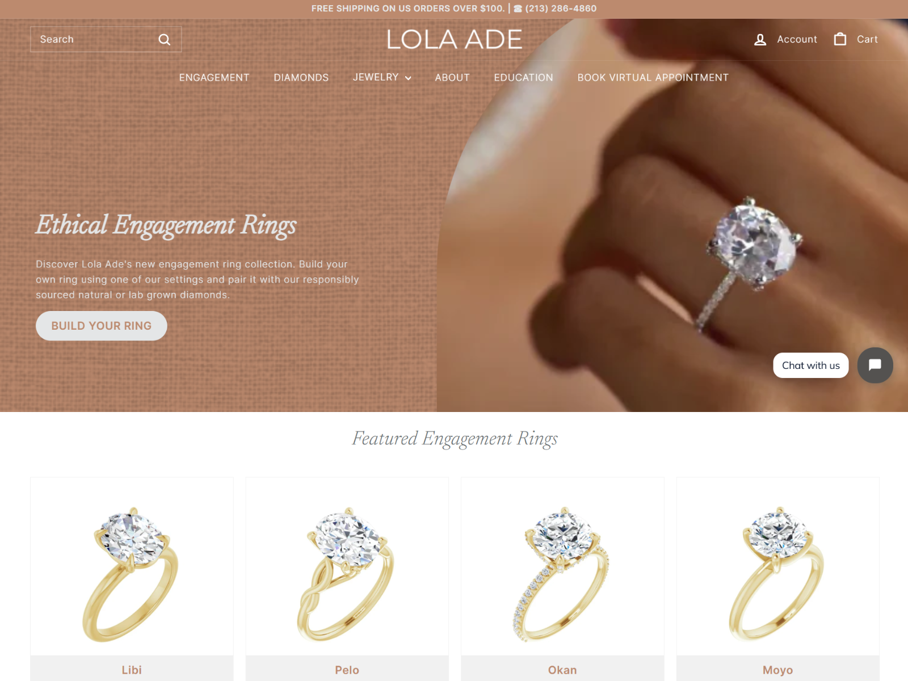
Task: Select the Education menu item
Action: (523, 78)
